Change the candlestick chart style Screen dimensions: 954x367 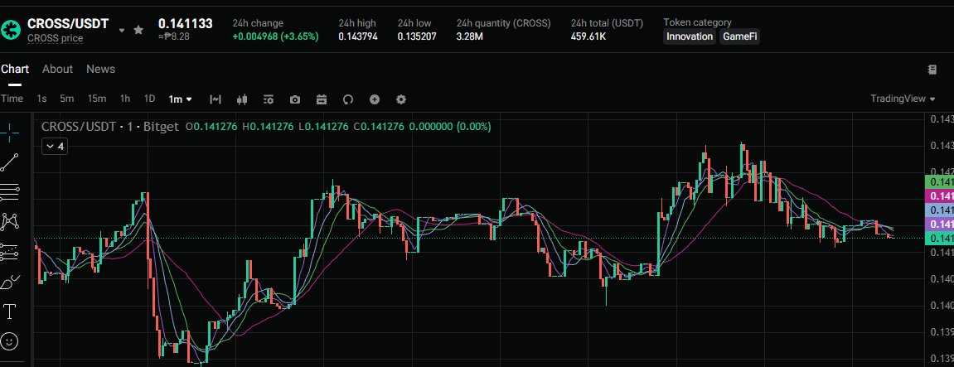point(242,99)
